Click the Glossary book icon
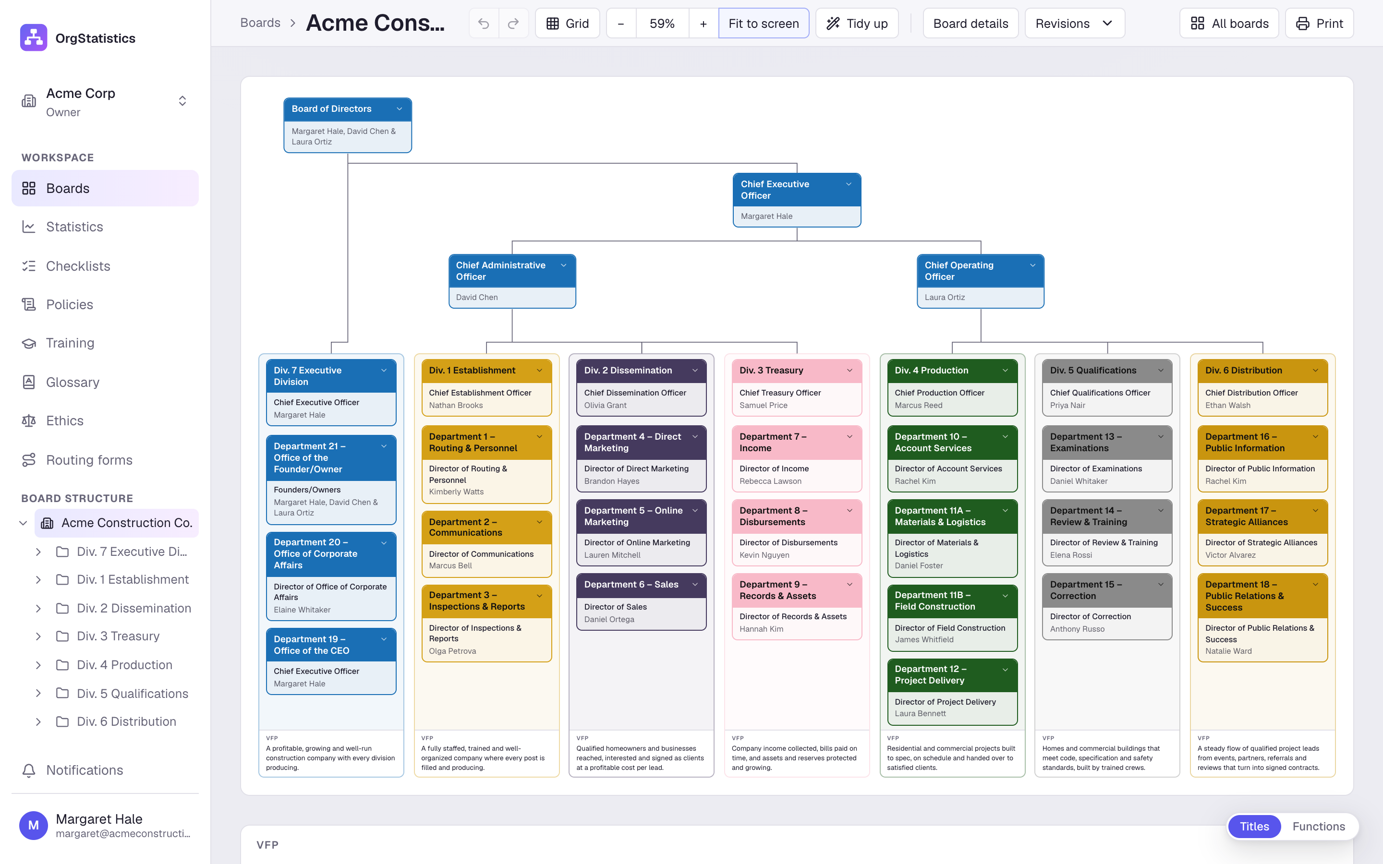Screen dimensions: 1383x864 [29, 382]
